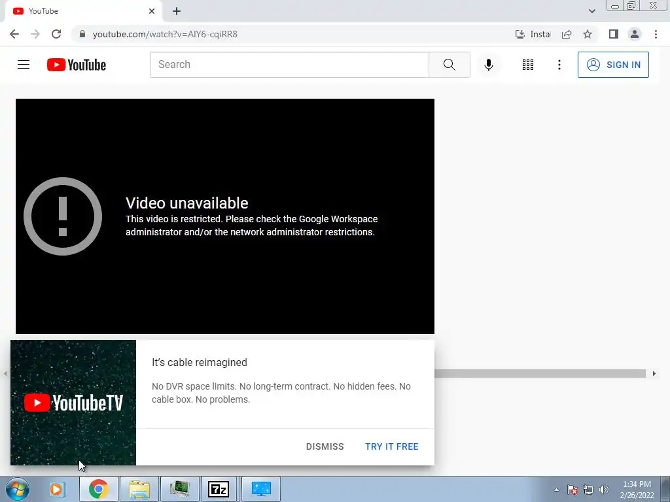This screenshot has height=502, width=670.
Task: Select the YouTube browser tab
Action: point(83,11)
